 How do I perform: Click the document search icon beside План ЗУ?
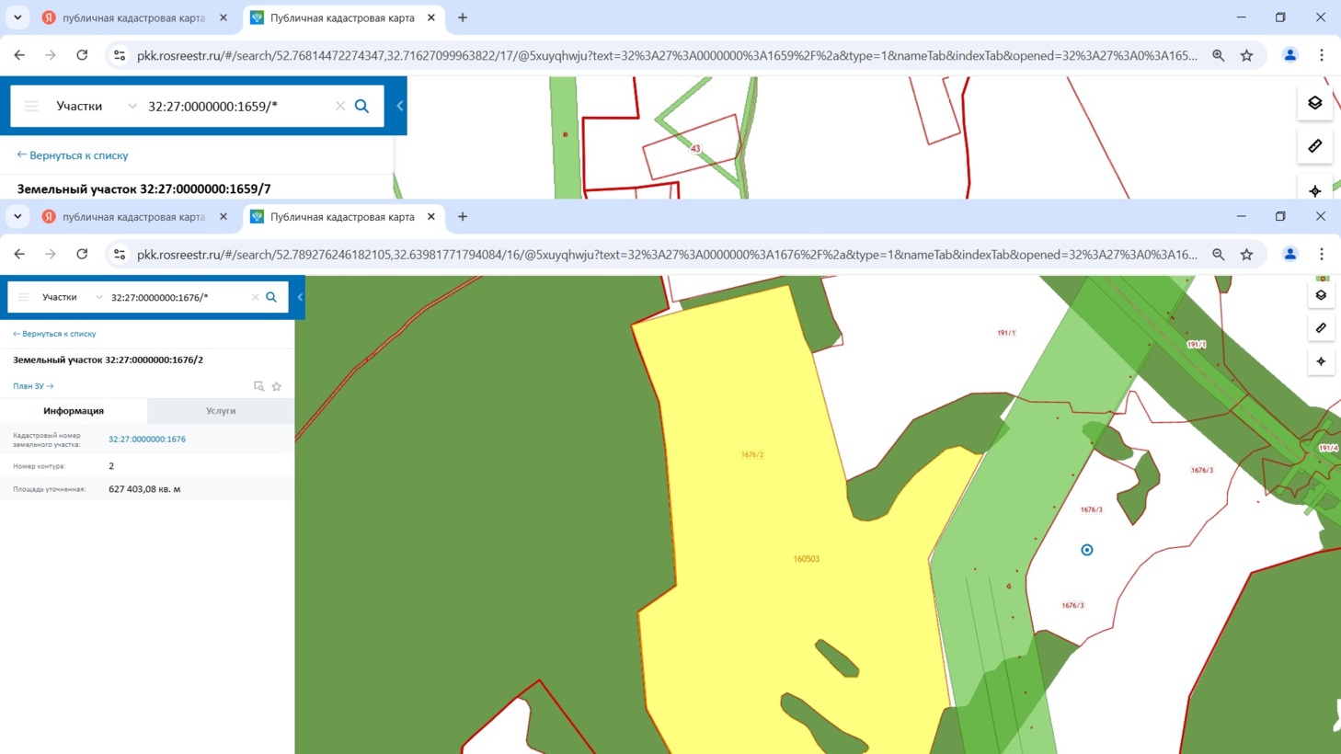258,386
